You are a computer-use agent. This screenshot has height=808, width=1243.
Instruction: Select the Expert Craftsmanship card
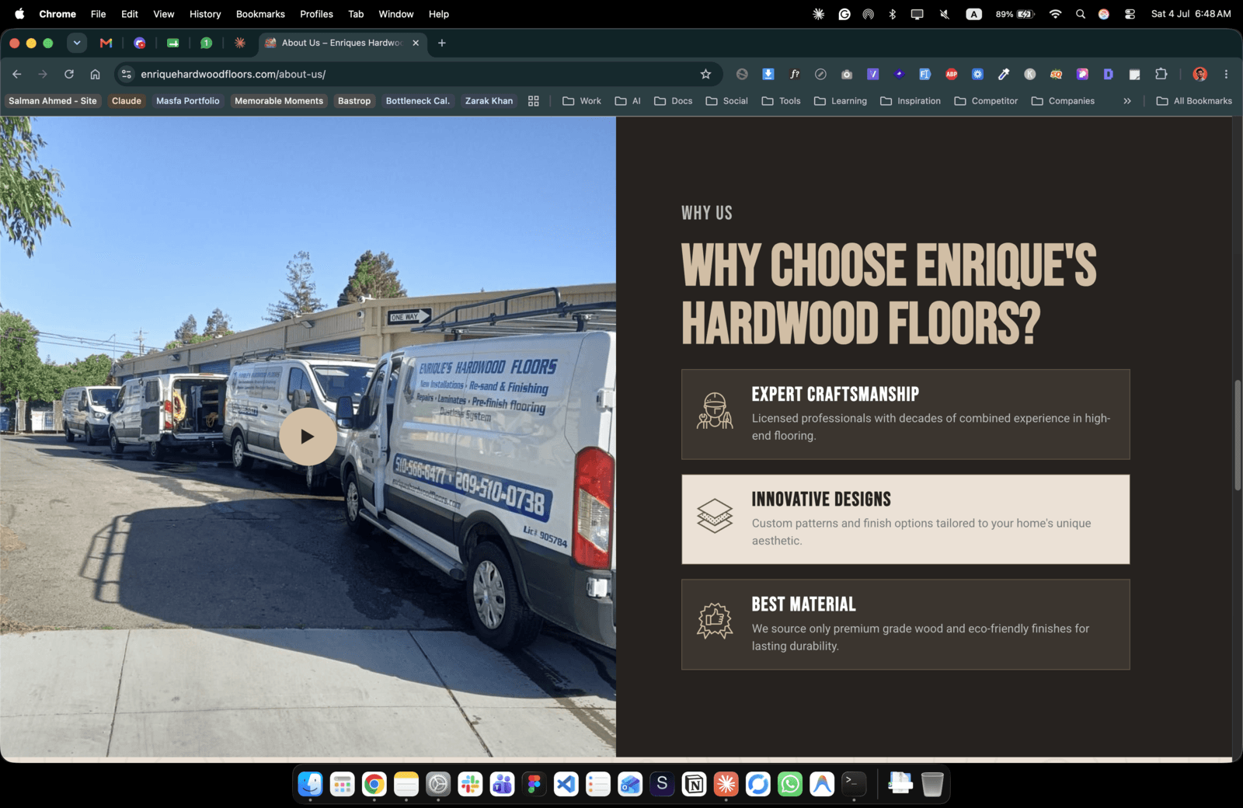(906, 414)
